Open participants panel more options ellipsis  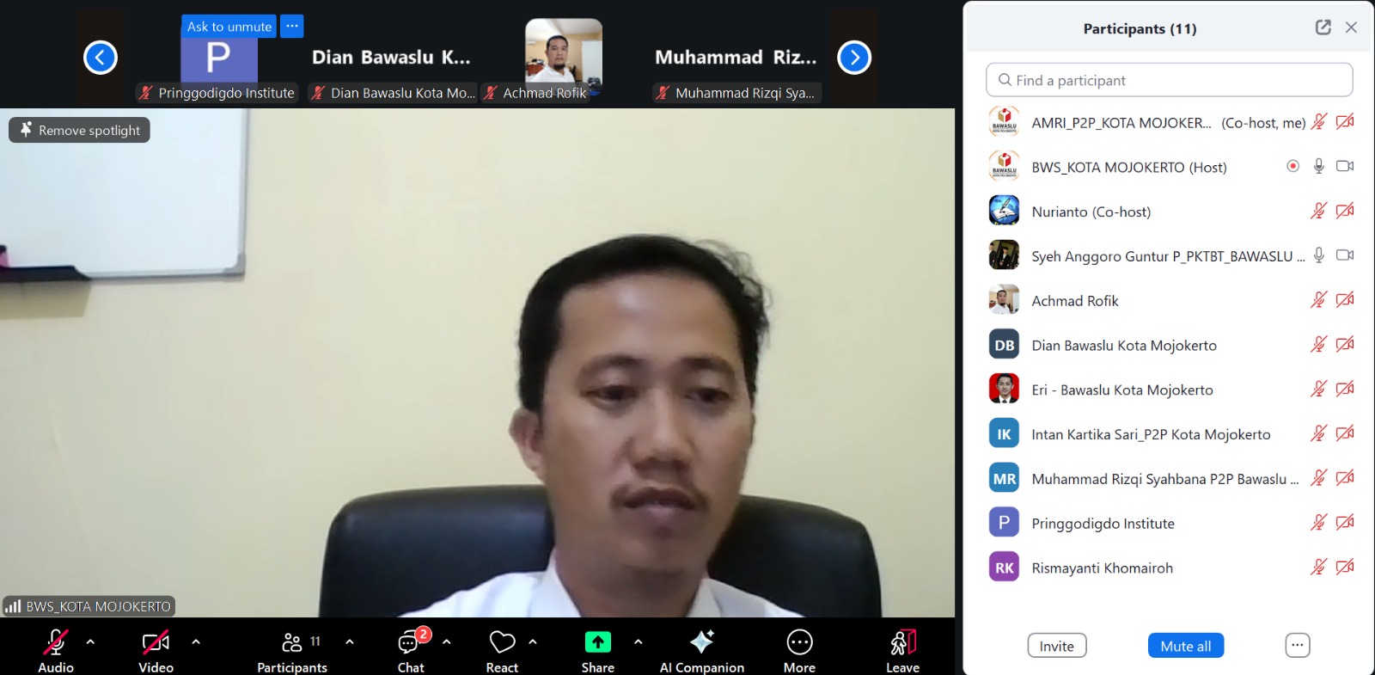[1298, 646]
